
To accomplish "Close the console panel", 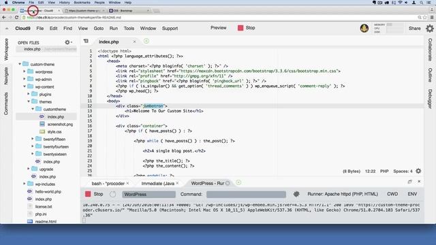I will [x=419, y=182].
